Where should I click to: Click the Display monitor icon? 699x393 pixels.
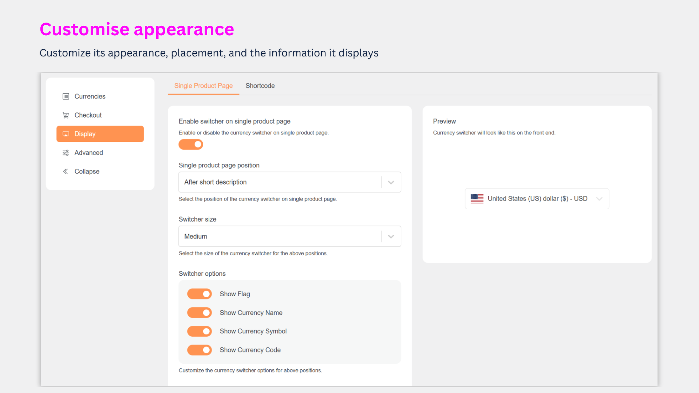(x=66, y=134)
